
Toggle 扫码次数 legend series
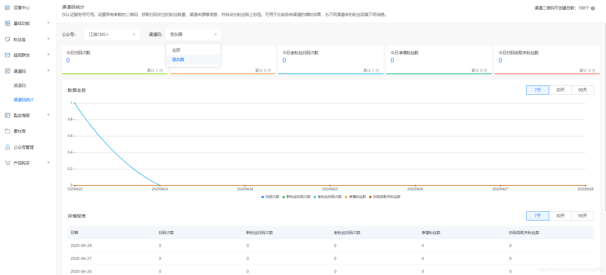click(270, 197)
